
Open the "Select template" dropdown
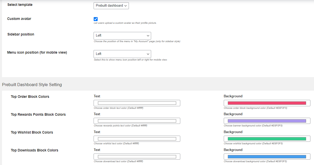point(111,6)
